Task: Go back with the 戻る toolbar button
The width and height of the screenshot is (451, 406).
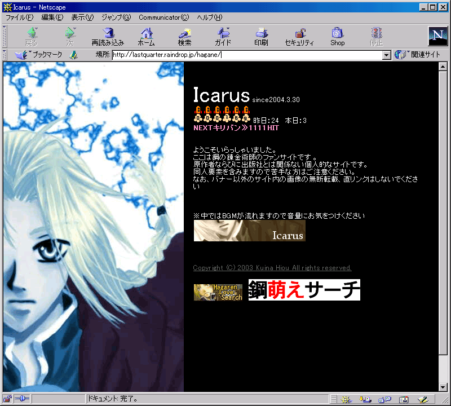Action: point(32,37)
